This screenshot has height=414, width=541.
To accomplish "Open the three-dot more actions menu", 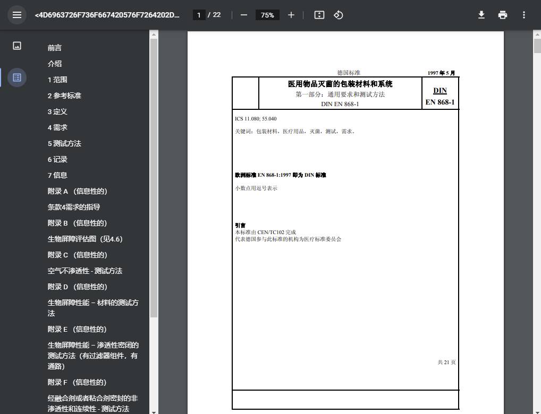I will (523, 15).
